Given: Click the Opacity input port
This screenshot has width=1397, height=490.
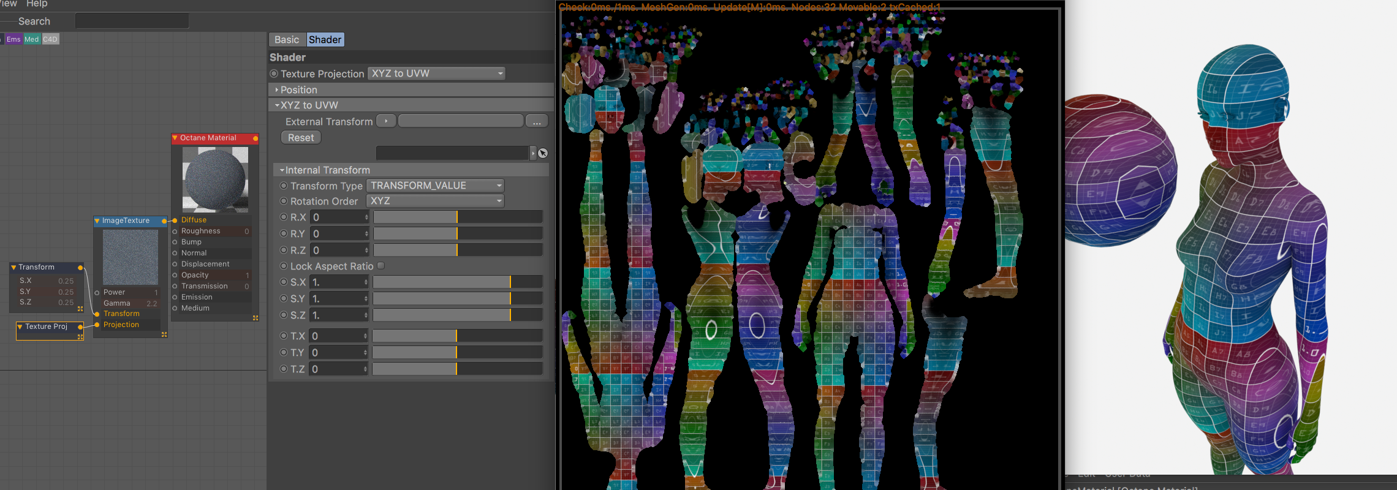Looking at the screenshot, I should (x=175, y=276).
